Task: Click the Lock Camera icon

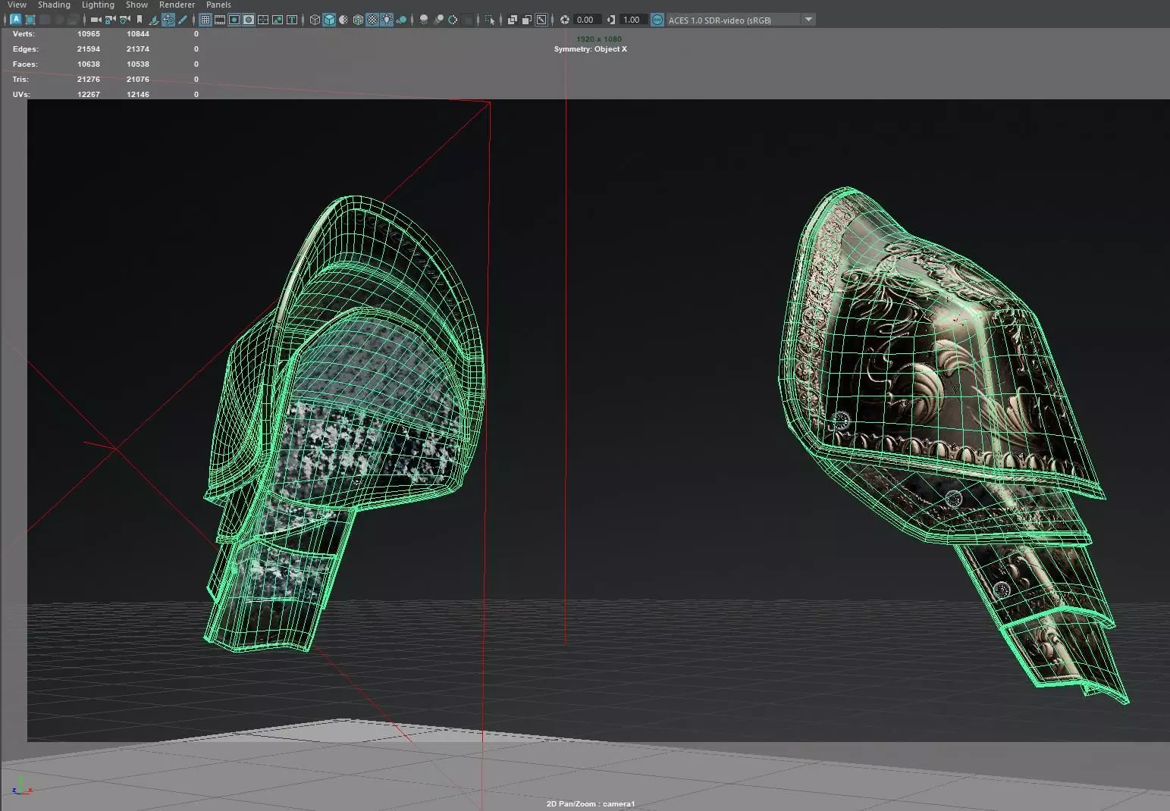Action: tap(110, 20)
